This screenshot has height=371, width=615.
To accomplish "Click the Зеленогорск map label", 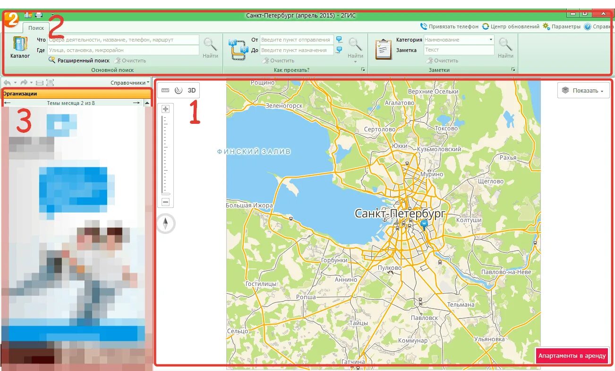I will [283, 106].
